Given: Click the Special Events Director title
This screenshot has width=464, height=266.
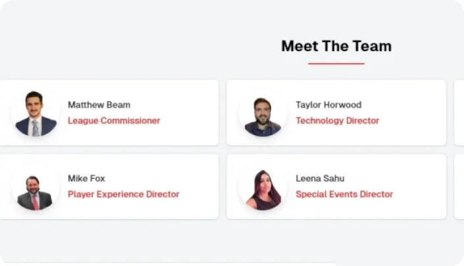Looking at the screenshot, I should 344,194.
